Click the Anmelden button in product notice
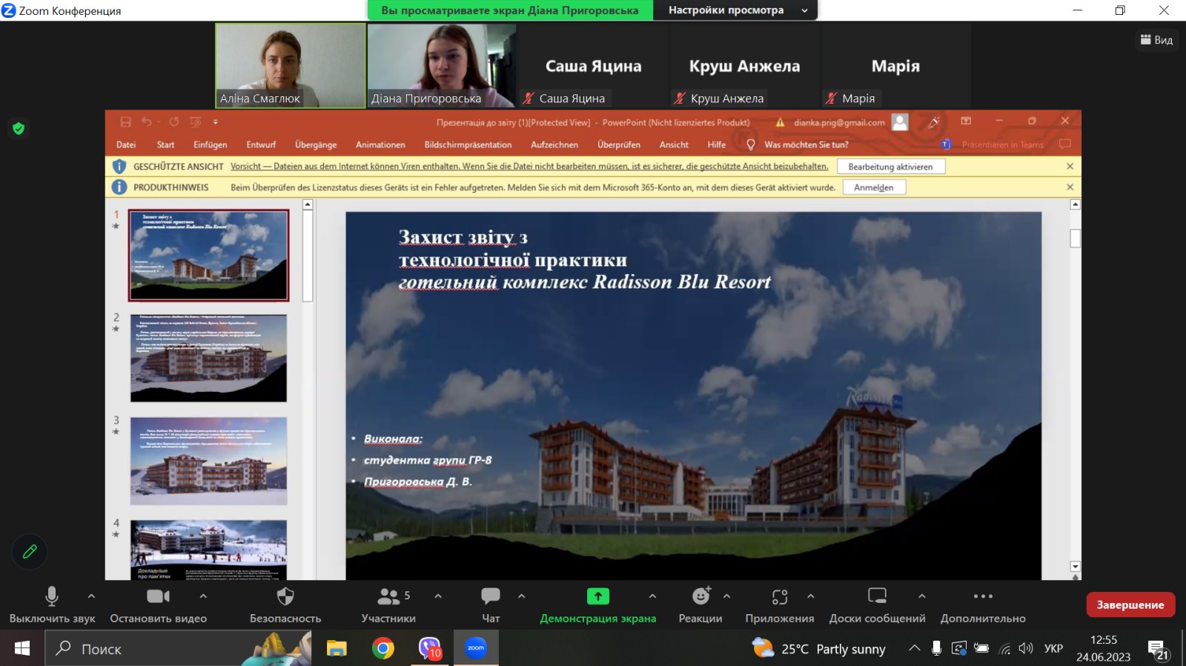 coord(874,187)
